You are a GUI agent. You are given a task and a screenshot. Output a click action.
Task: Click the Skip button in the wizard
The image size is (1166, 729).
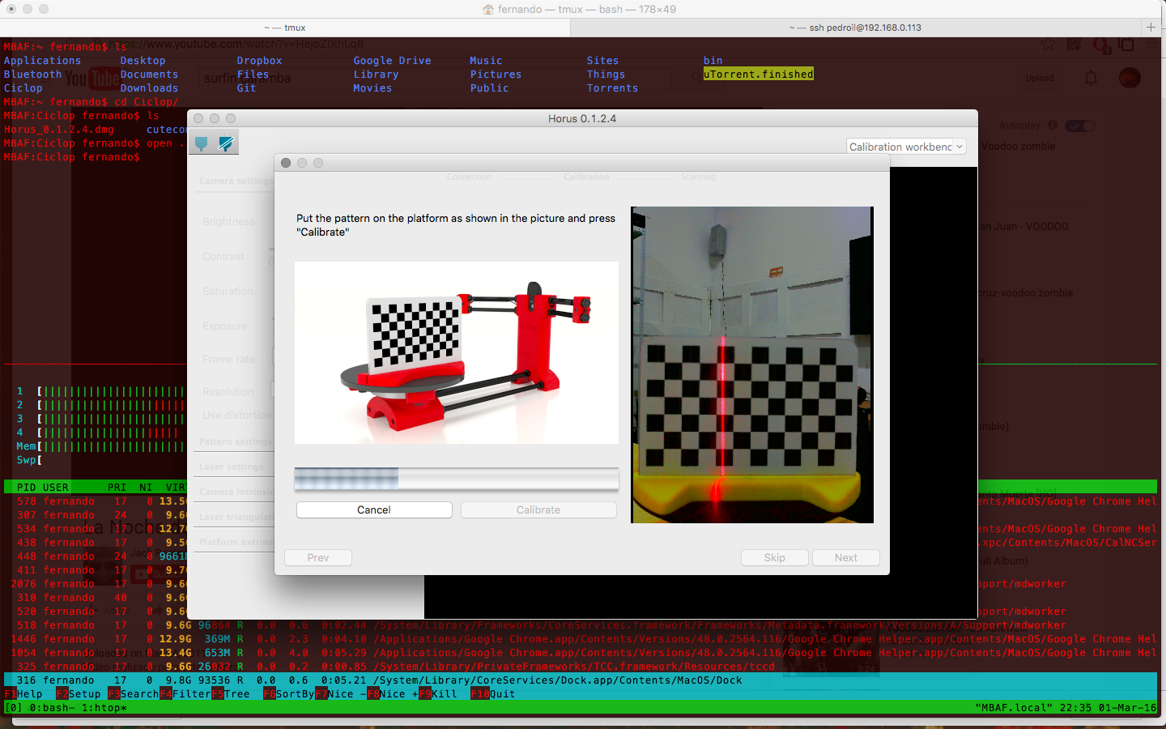click(775, 557)
